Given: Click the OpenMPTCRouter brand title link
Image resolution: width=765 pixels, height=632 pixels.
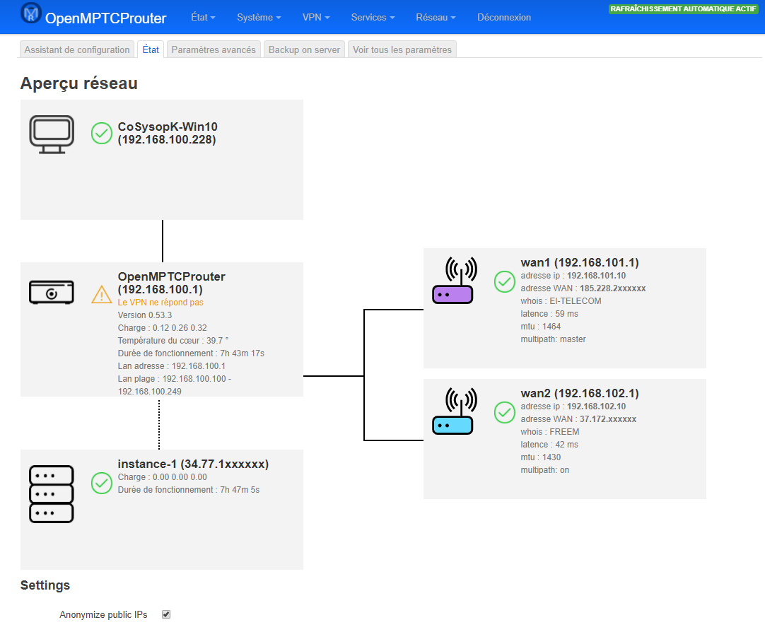Looking at the screenshot, I should click(106, 18).
